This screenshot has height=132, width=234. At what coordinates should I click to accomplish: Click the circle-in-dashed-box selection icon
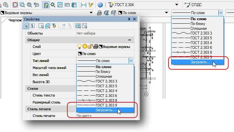(78, 26)
